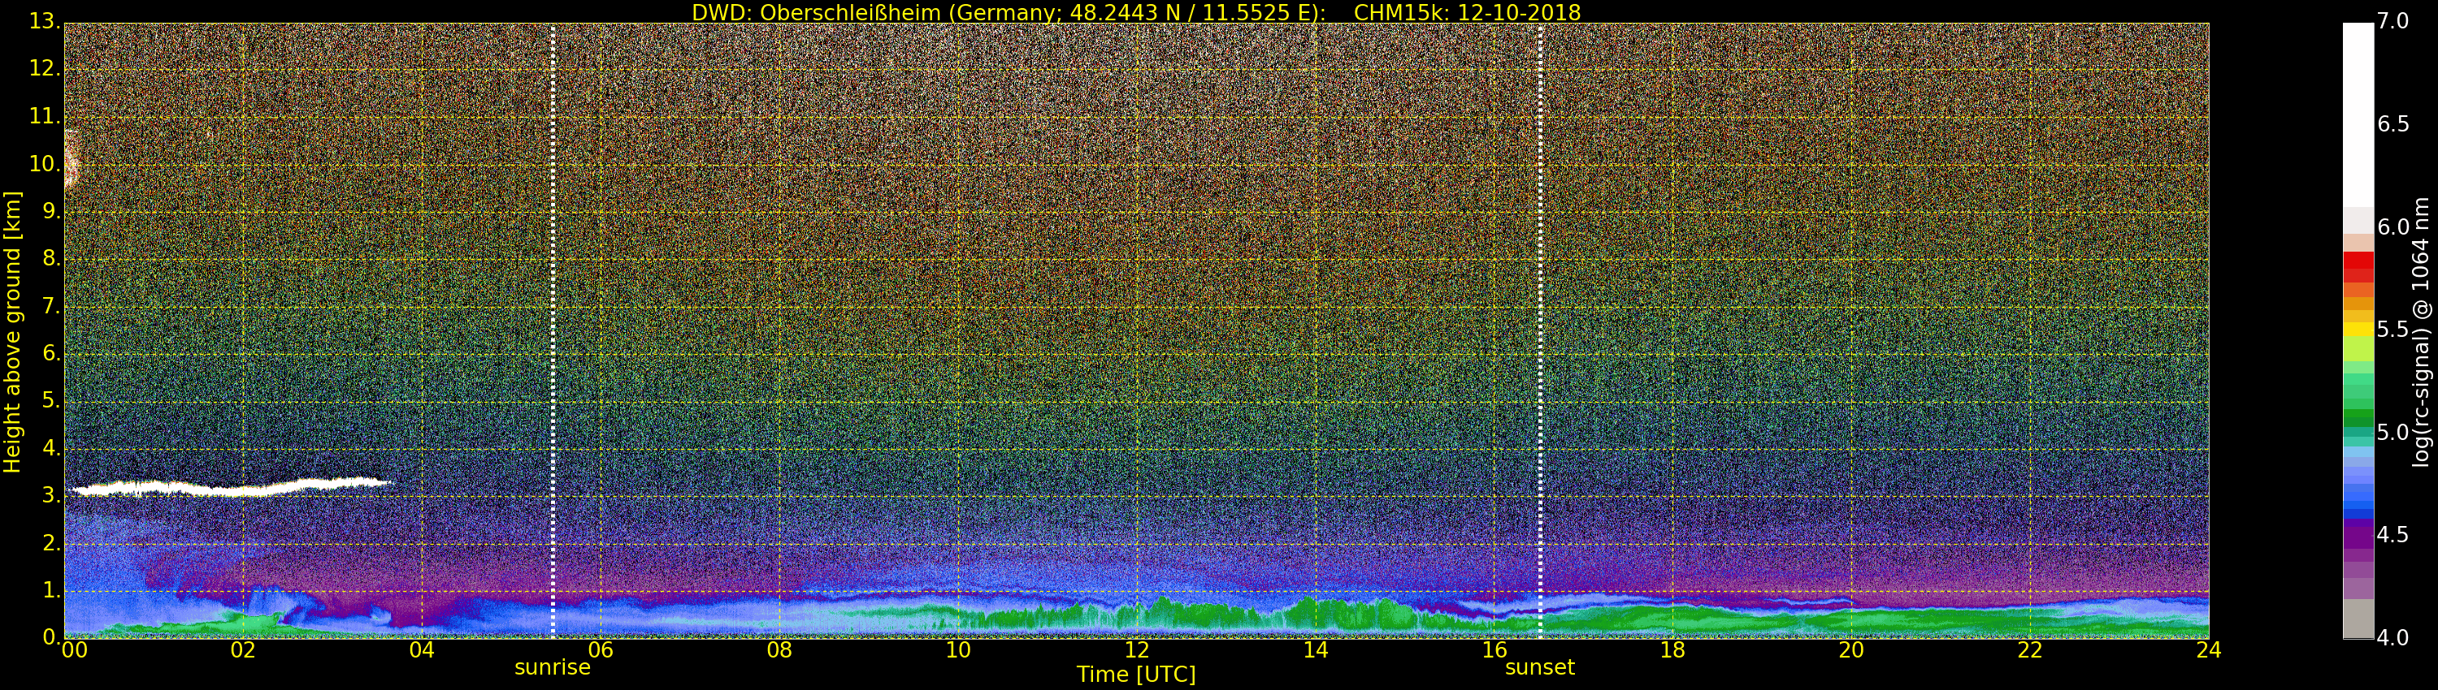Screen dimensions: 2438x690
Task: Click the white dotted sunset marker line
Action: pos(1541,331)
